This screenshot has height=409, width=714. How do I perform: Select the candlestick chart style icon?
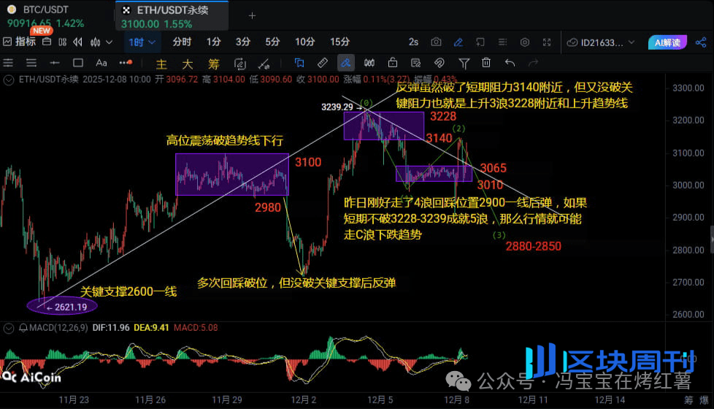tap(95, 42)
